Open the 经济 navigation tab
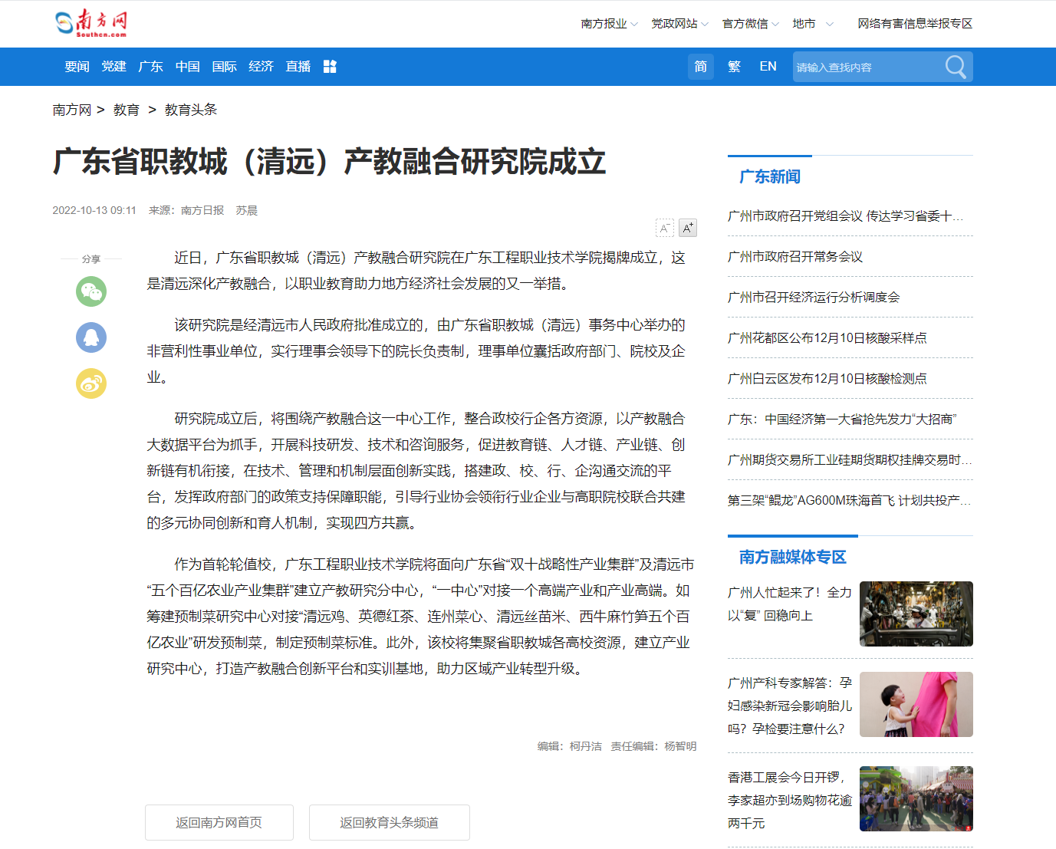The width and height of the screenshot is (1056, 849). point(261,67)
